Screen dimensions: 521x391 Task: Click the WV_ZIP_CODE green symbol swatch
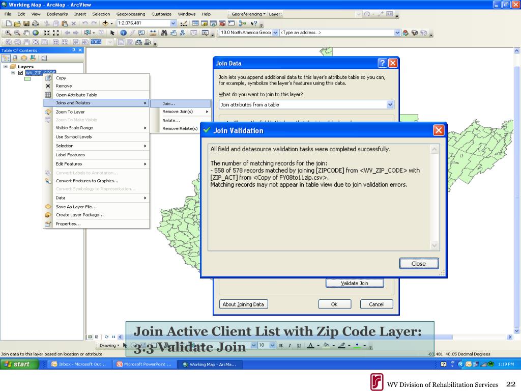27,79
